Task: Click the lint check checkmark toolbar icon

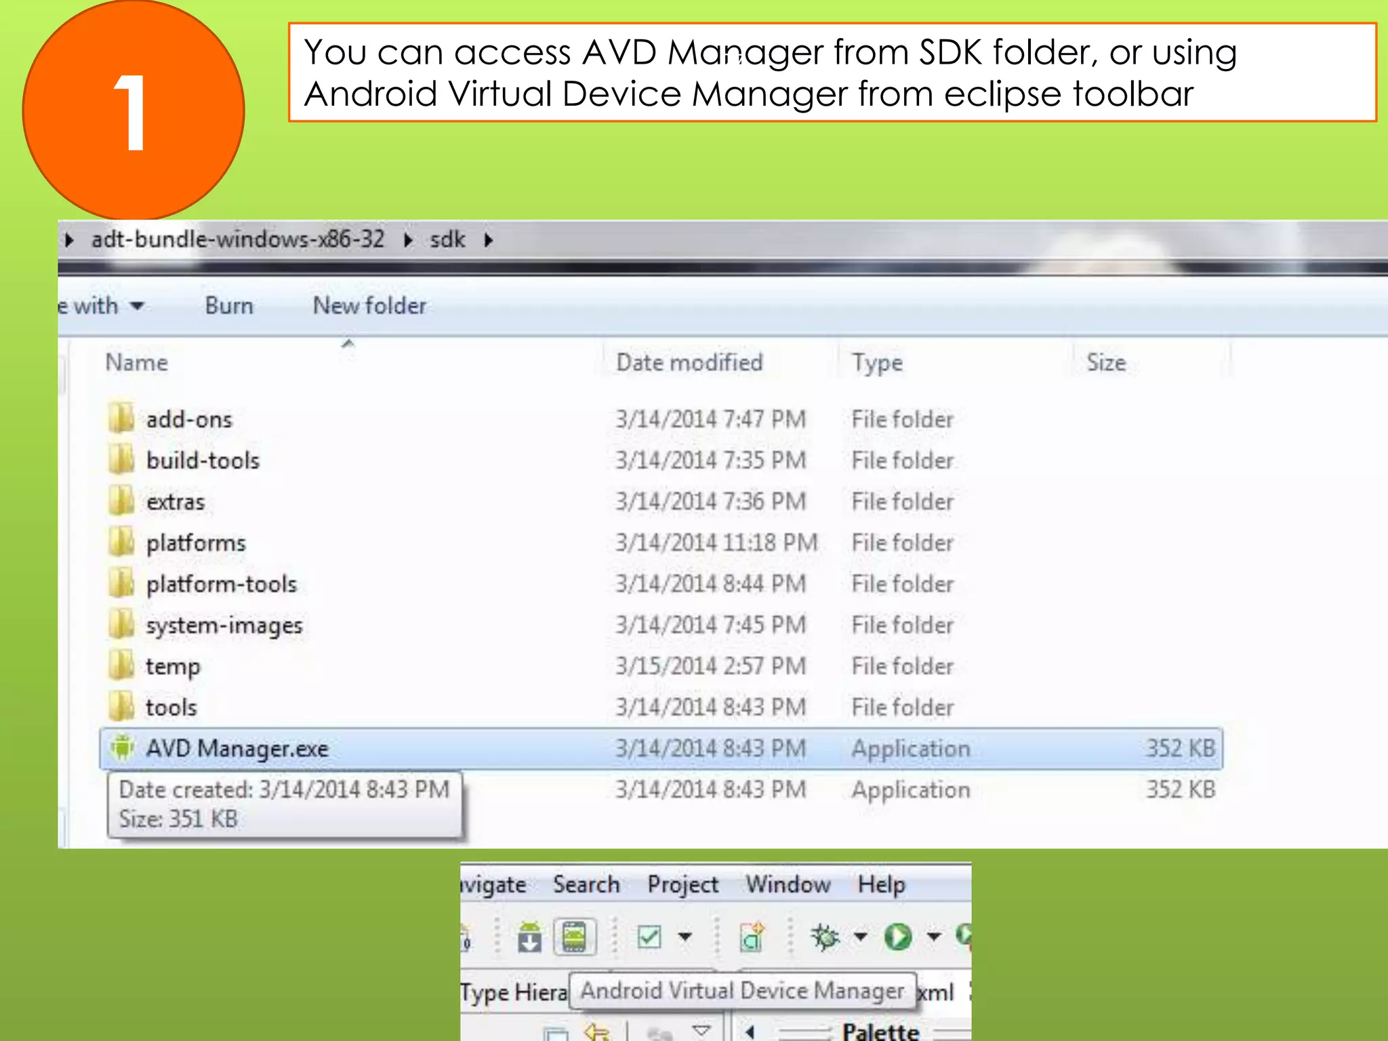Action: point(649,937)
